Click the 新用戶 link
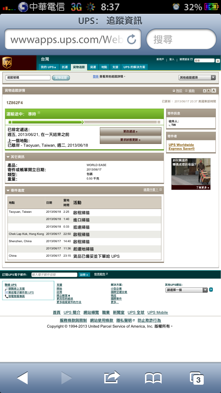 [160, 60]
